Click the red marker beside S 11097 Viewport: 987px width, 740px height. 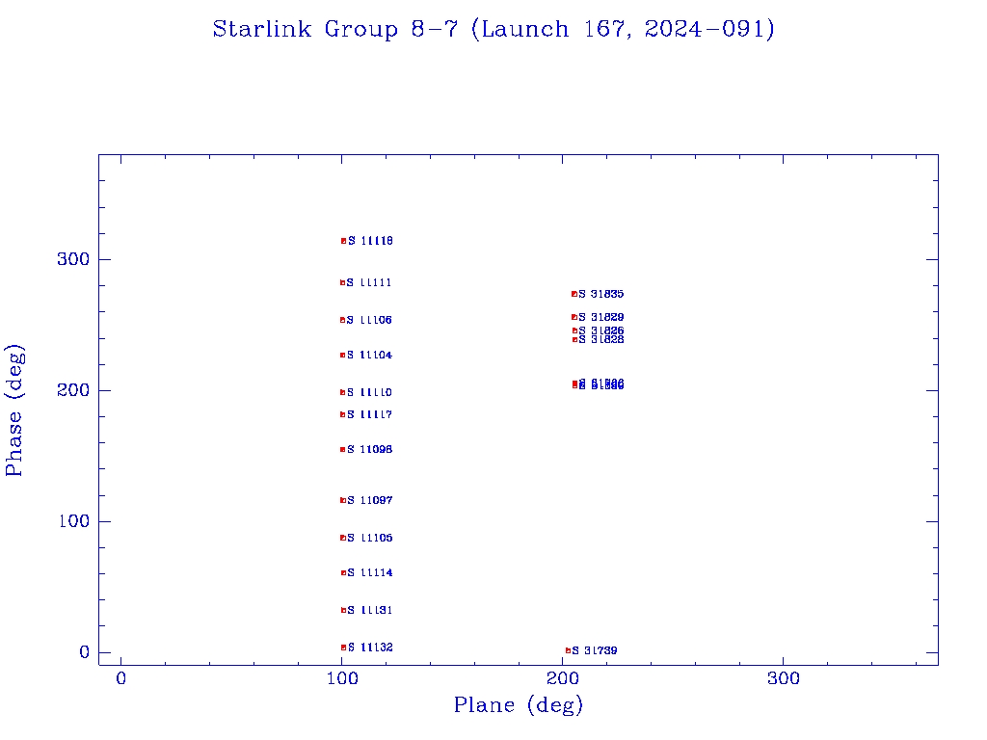point(343,500)
